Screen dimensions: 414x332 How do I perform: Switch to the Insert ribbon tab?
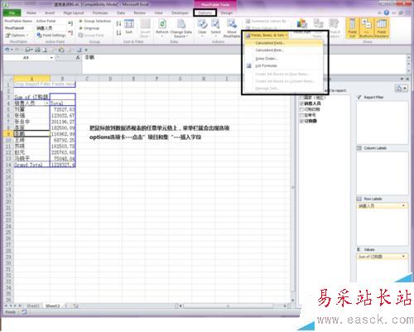[x=50, y=13]
